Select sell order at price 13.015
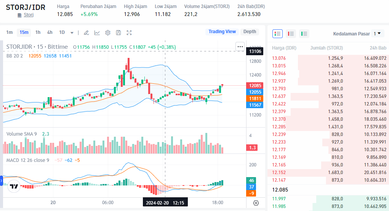The width and height of the screenshot is (389, 211). pos(328,66)
